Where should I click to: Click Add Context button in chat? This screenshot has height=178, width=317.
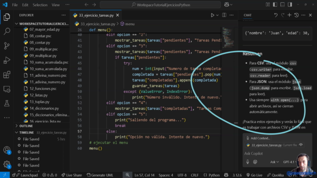coord(258,138)
